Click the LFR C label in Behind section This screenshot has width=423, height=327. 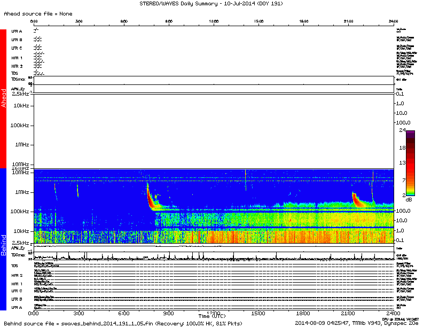(17, 291)
